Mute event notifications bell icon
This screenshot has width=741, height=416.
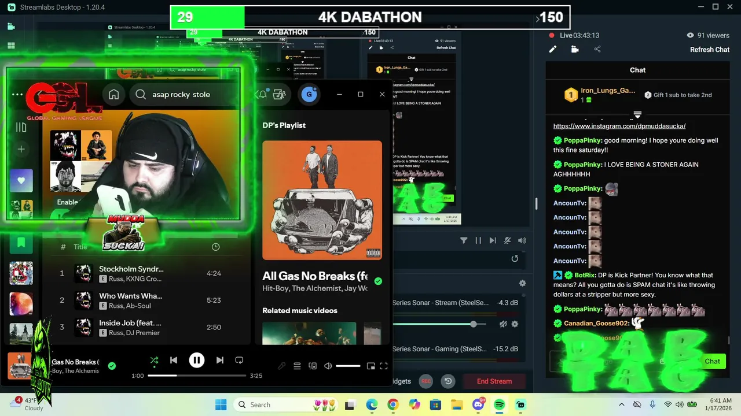[507, 240]
